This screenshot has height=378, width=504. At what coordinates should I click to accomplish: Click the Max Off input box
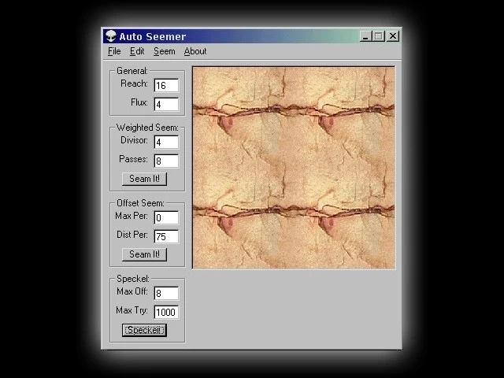pos(166,293)
